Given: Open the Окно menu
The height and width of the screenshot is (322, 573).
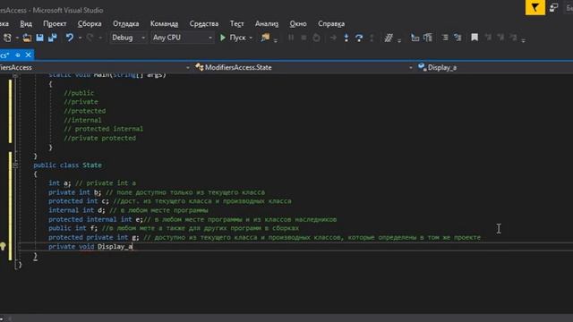Looking at the screenshot, I should pos(298,24).
